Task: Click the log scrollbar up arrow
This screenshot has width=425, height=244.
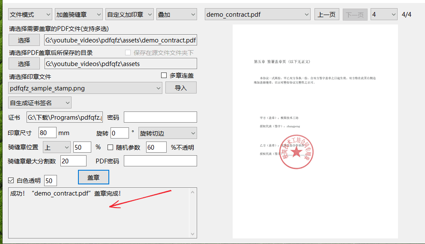Action: [x=192, y=192]
